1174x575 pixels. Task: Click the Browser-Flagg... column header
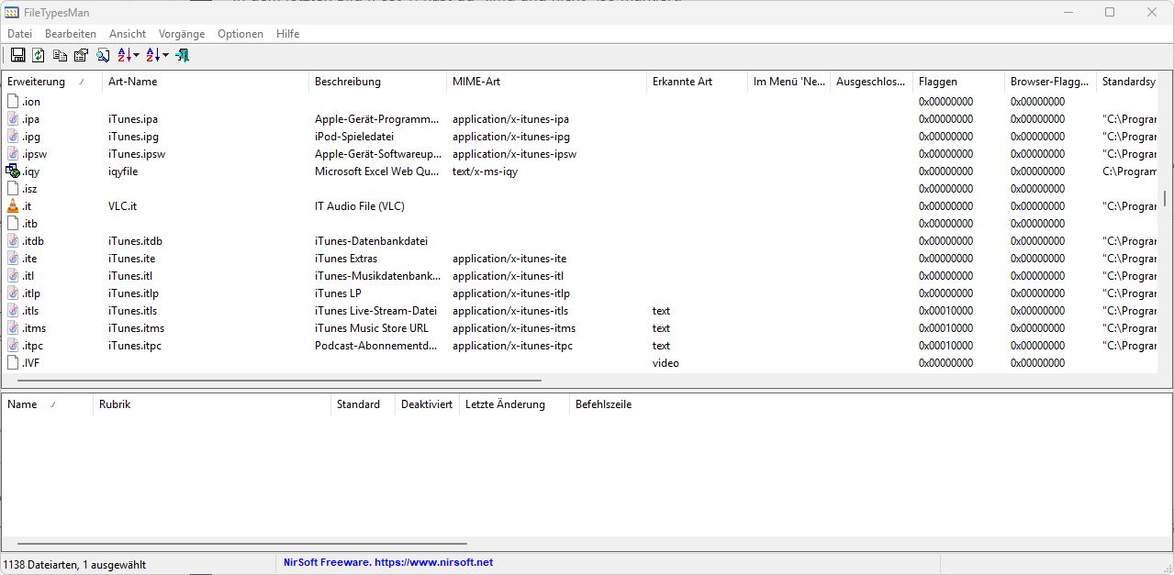coord(1051,82)
